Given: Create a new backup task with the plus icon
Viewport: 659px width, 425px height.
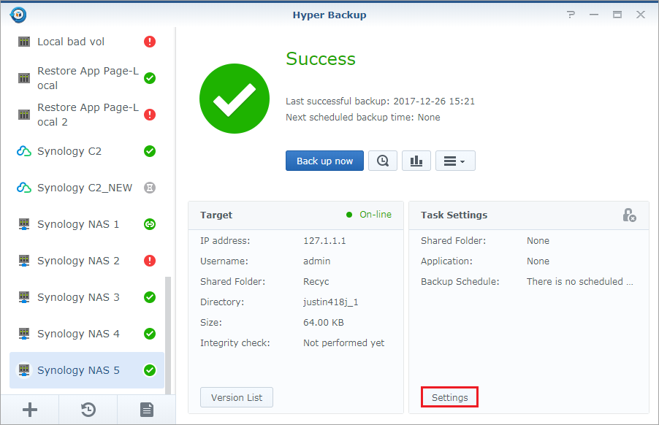Looking at the screenshot, I should click(29, 410).
